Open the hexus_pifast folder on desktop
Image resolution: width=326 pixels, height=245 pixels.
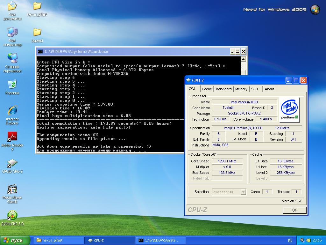pos(37,9)
